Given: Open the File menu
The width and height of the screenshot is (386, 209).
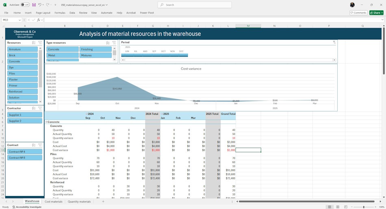Looking at the screenshot, I should click(6, 13).
